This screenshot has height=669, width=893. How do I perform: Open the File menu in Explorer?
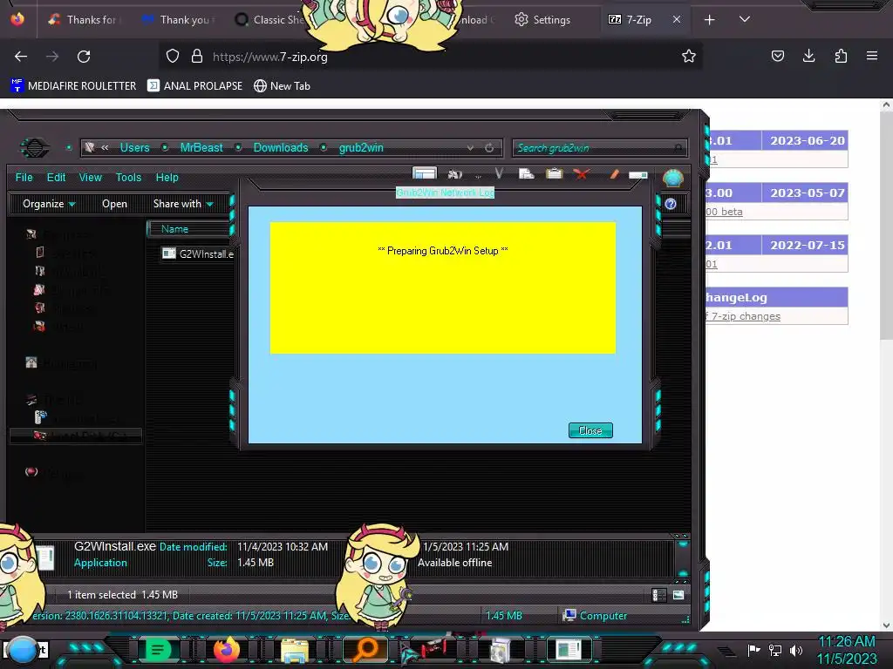(x=24, y=178)
